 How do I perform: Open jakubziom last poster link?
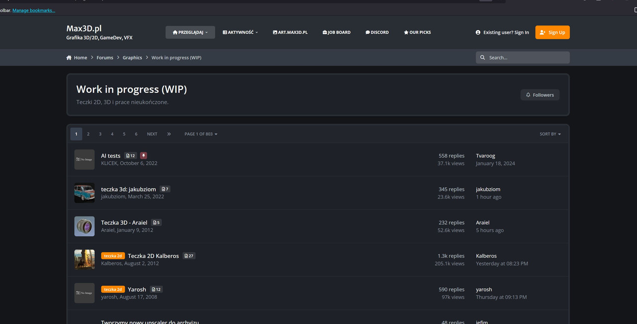[x=488, y=189]
